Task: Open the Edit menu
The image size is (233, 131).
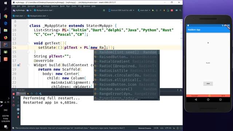Action: 19,6
